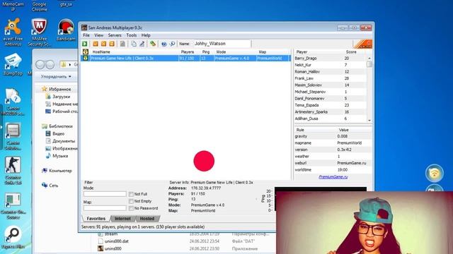Open the MemoCam desktop shortcut

(13, 6)
